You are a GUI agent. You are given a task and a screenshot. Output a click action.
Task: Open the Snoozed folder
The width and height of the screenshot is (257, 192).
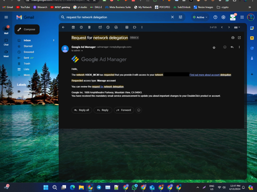29,52
